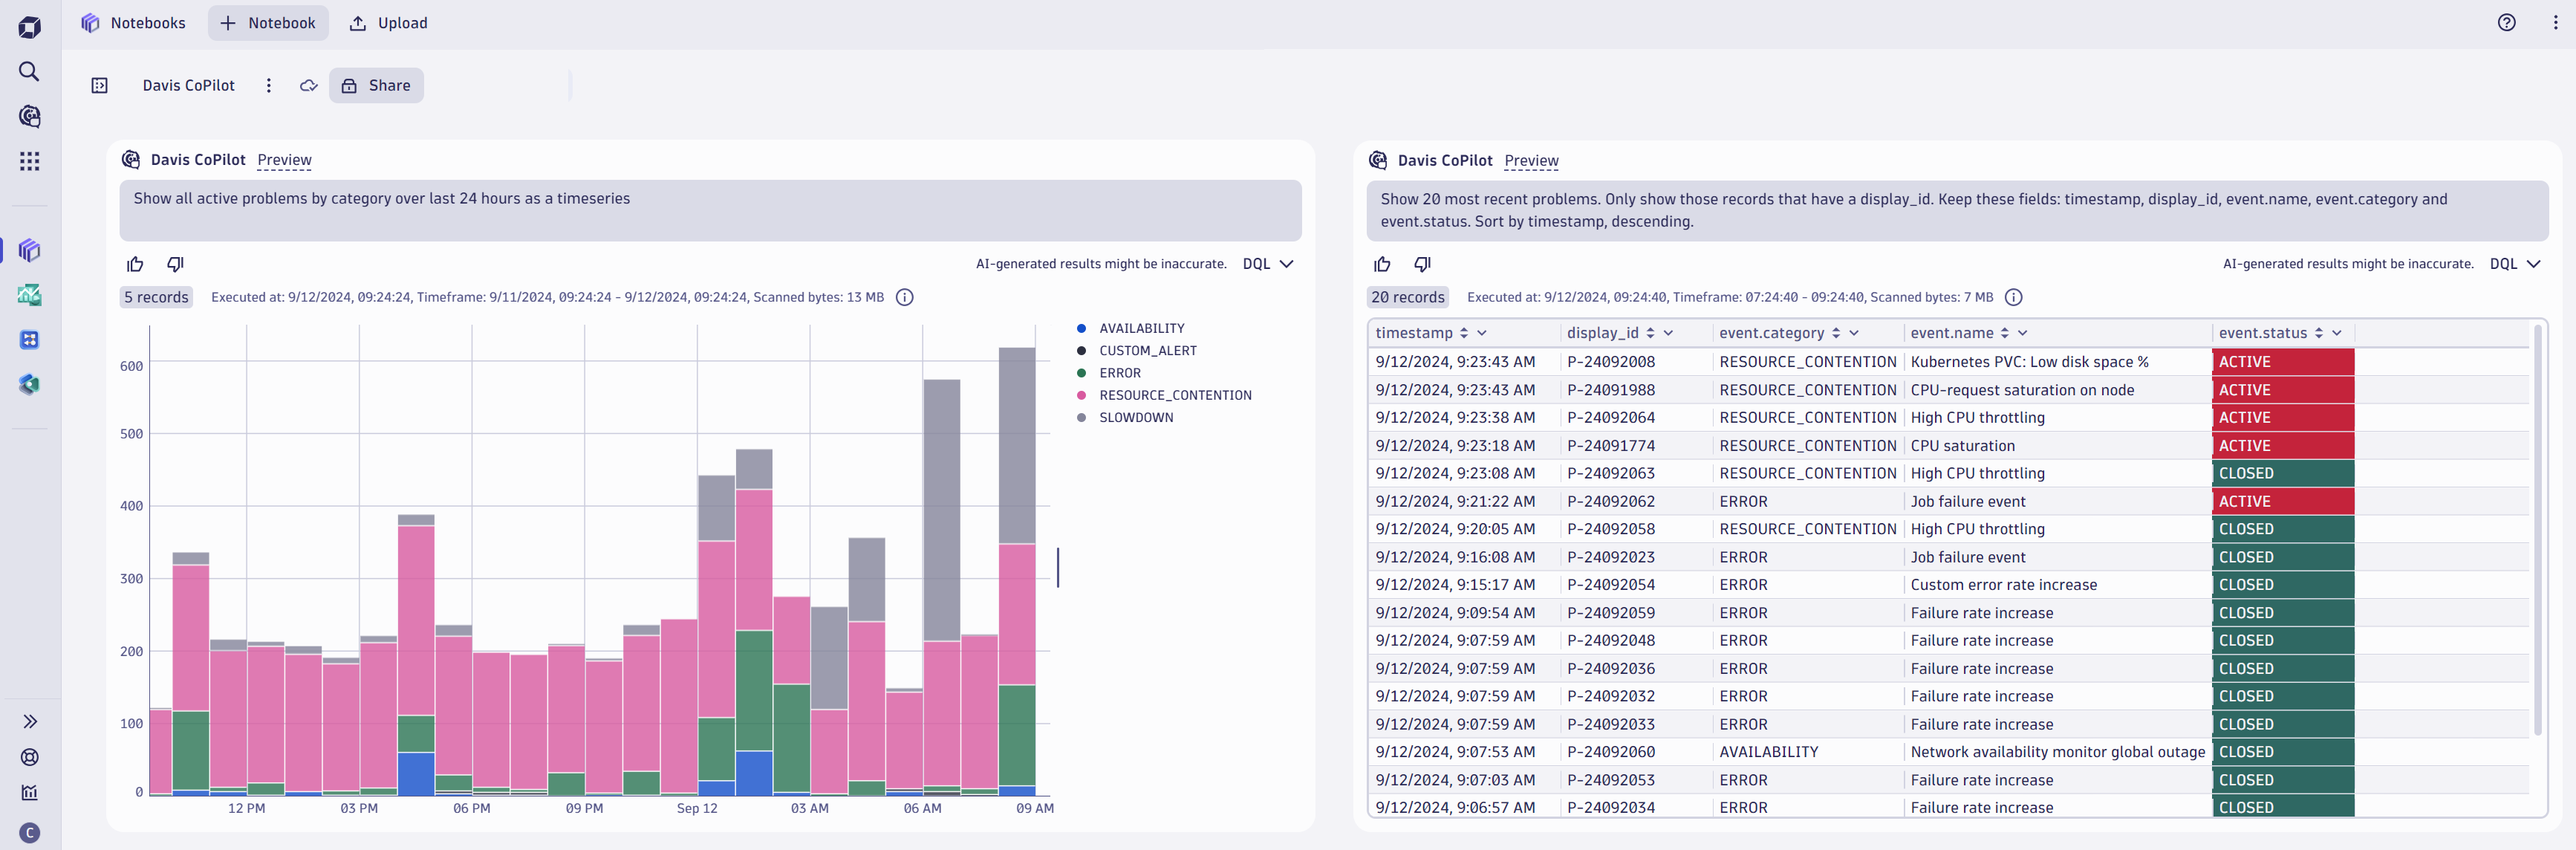The height and width of the screenshot is (850, 2576).
Task: Go to the Notebooks tab
Action: click(134, 23)
